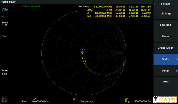Choose Lin Mag format

(x=166, y=13)
